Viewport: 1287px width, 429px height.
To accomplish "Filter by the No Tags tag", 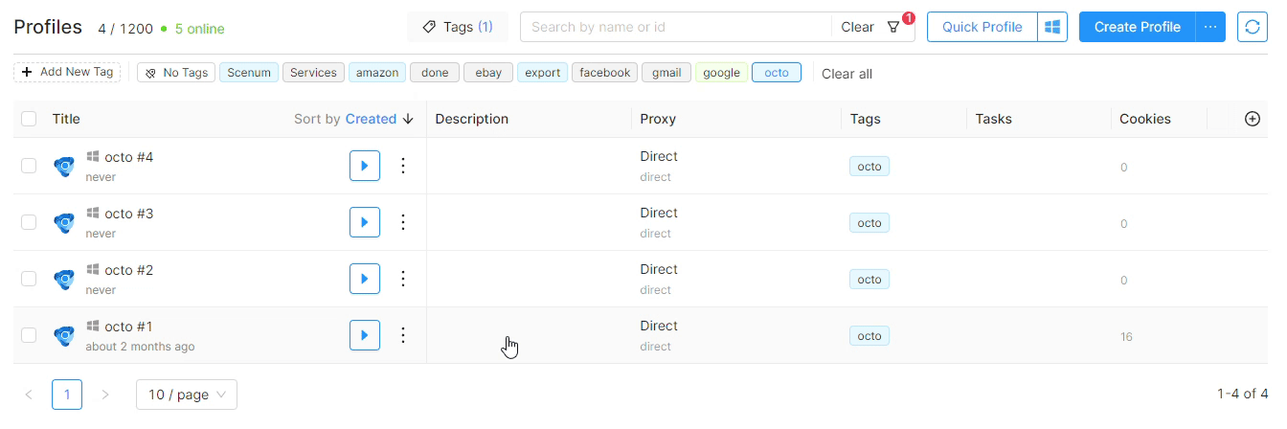I will point(176,73).
